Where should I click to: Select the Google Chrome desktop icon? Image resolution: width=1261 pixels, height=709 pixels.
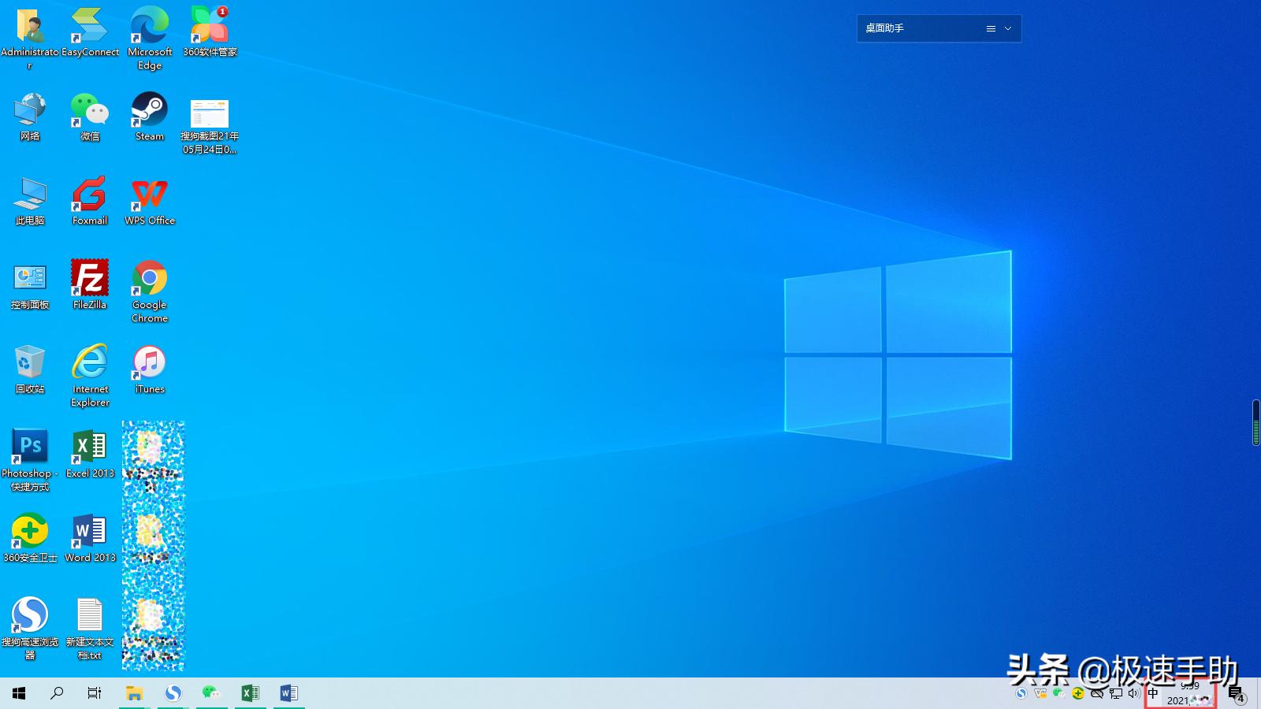point(149,279)
